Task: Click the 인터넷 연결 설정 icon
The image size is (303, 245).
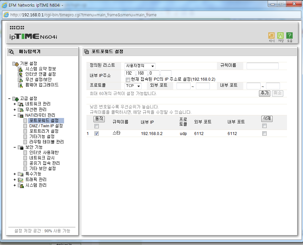Action: [x=20, y=74]
